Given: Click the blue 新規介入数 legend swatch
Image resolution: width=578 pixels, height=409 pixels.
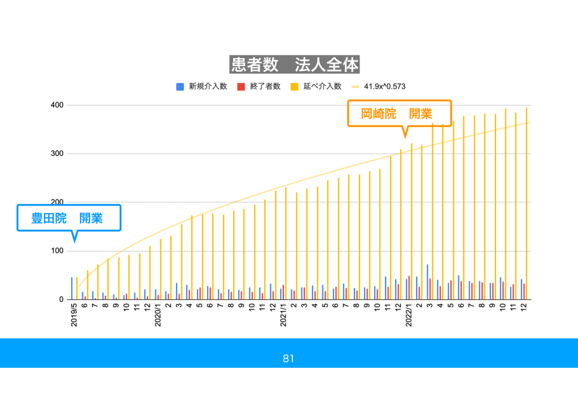Looking at the screenshot, I should point(180,86).
